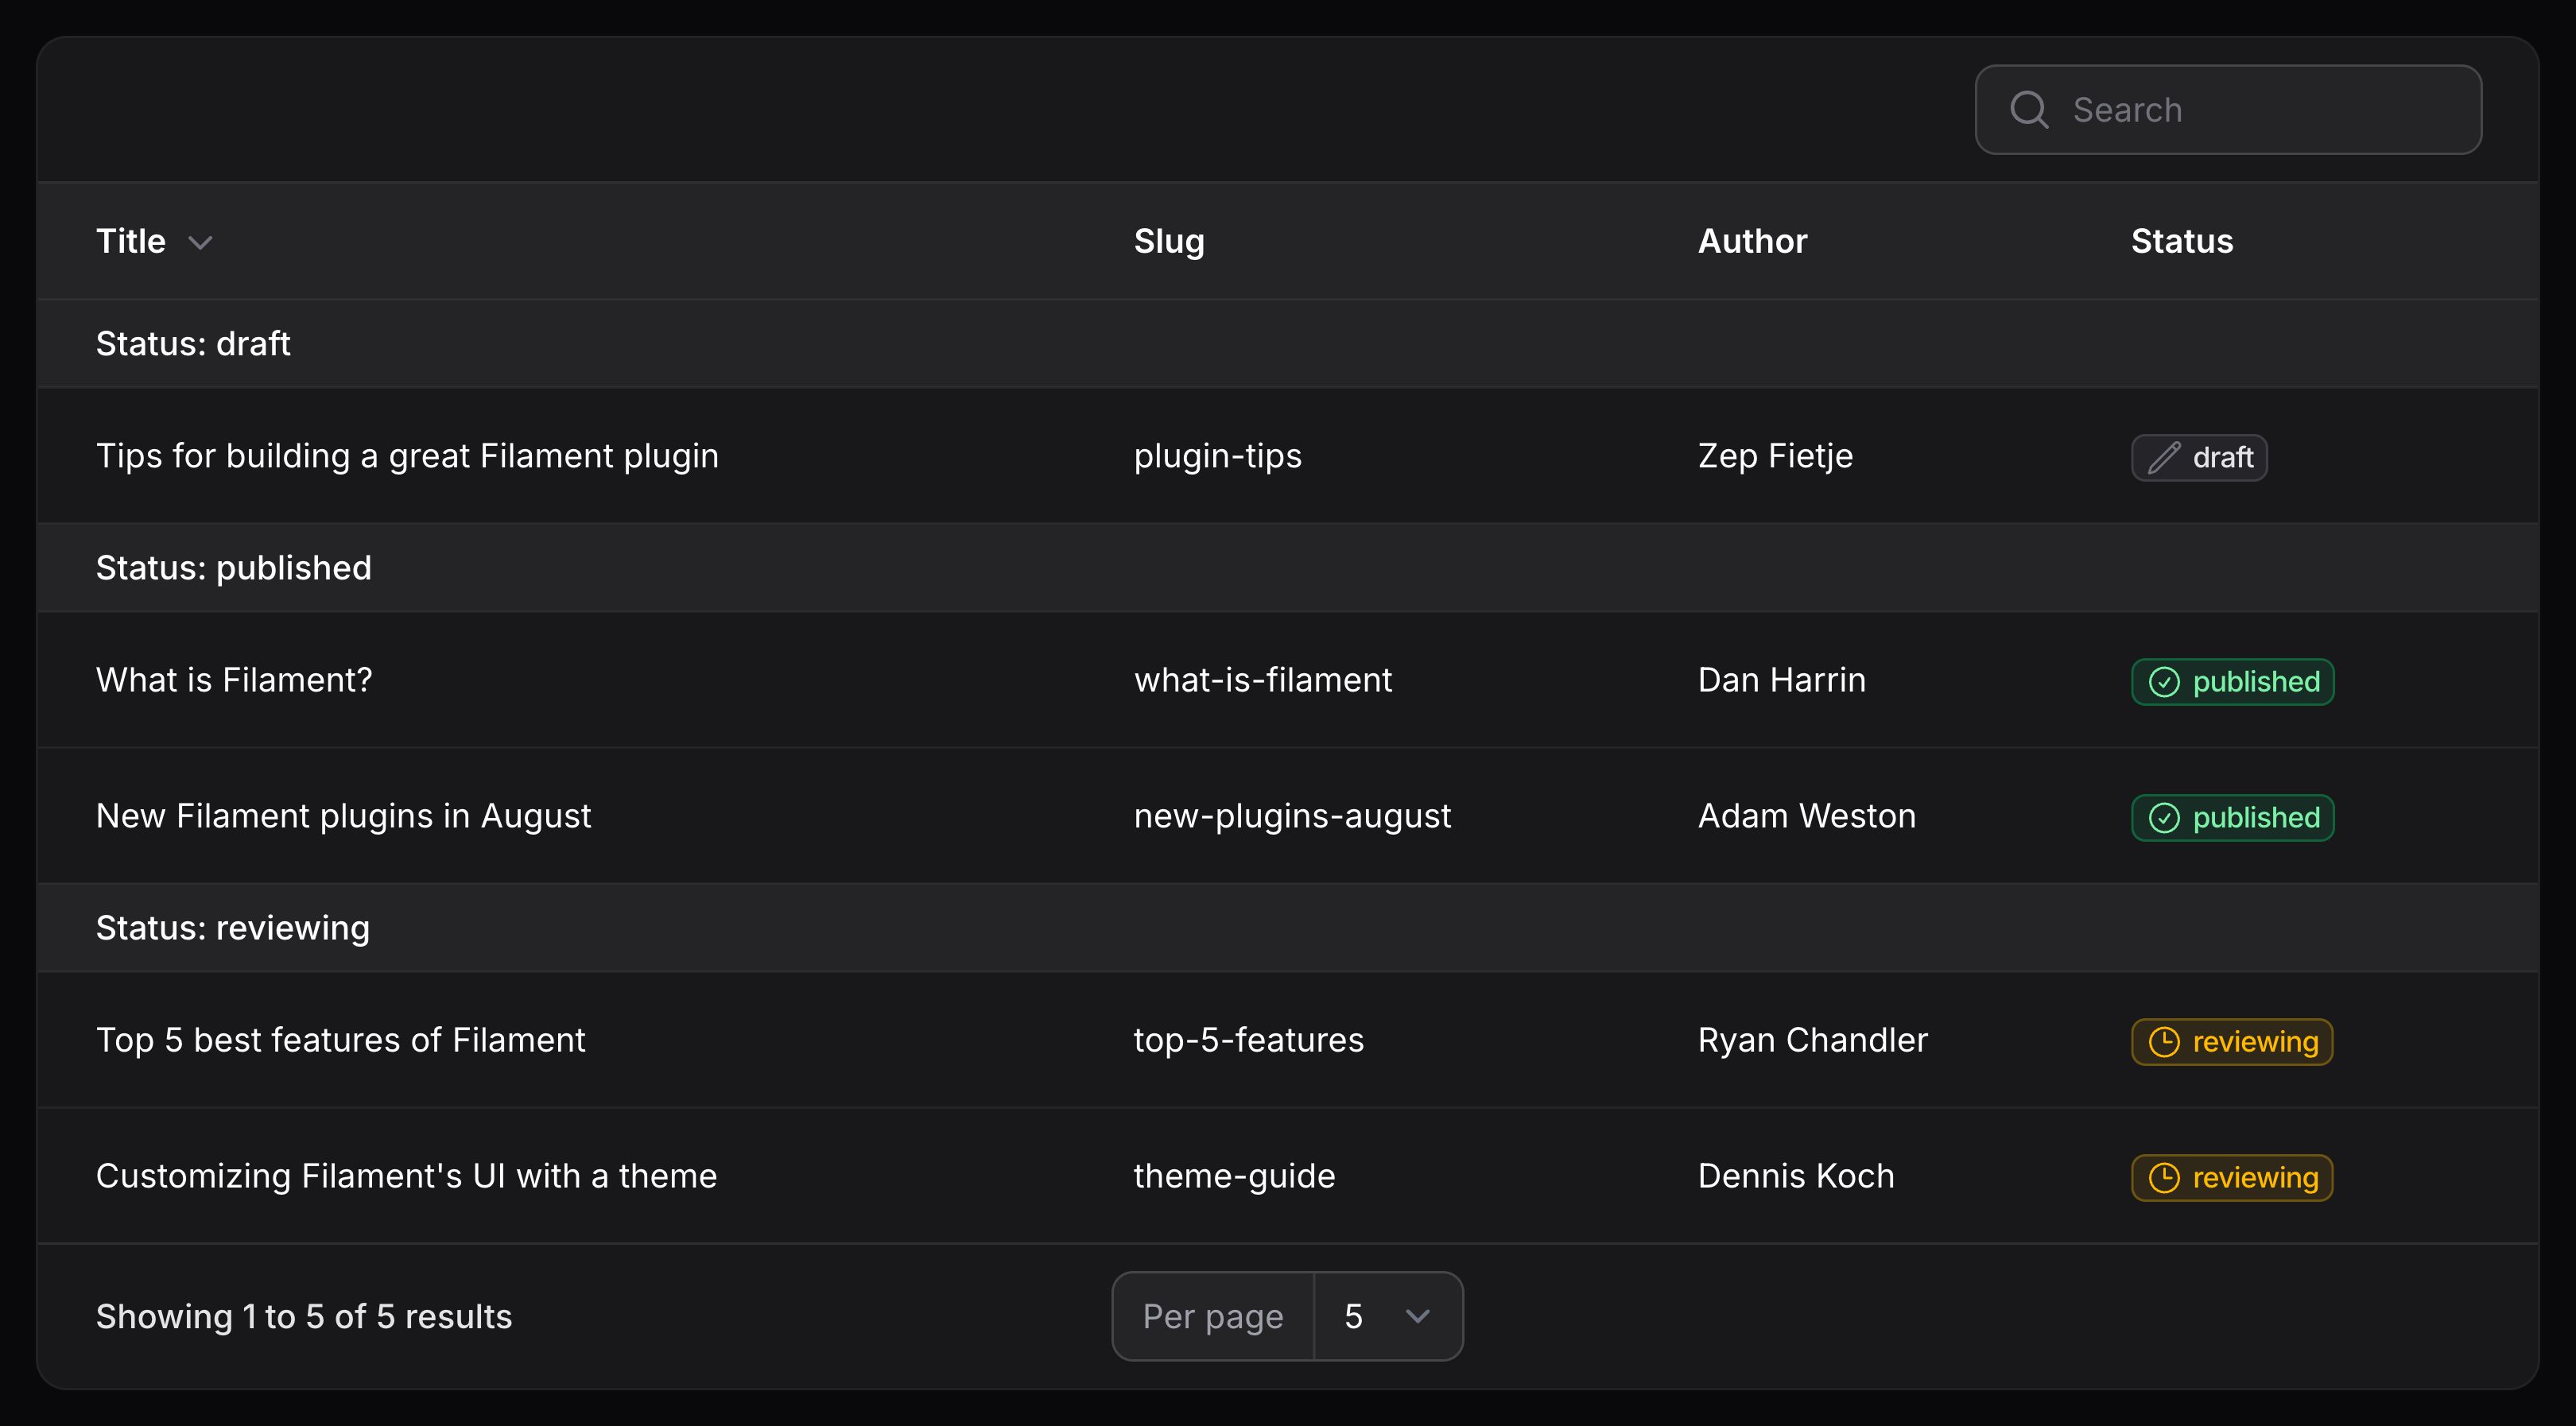
Task: Open the per page dropdown showing 5
Action: pos(1388,1316)
